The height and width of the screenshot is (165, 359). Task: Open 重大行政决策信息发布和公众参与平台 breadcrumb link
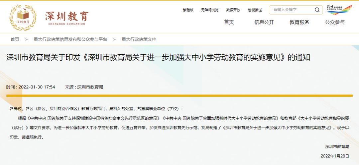tap(70, 39)
